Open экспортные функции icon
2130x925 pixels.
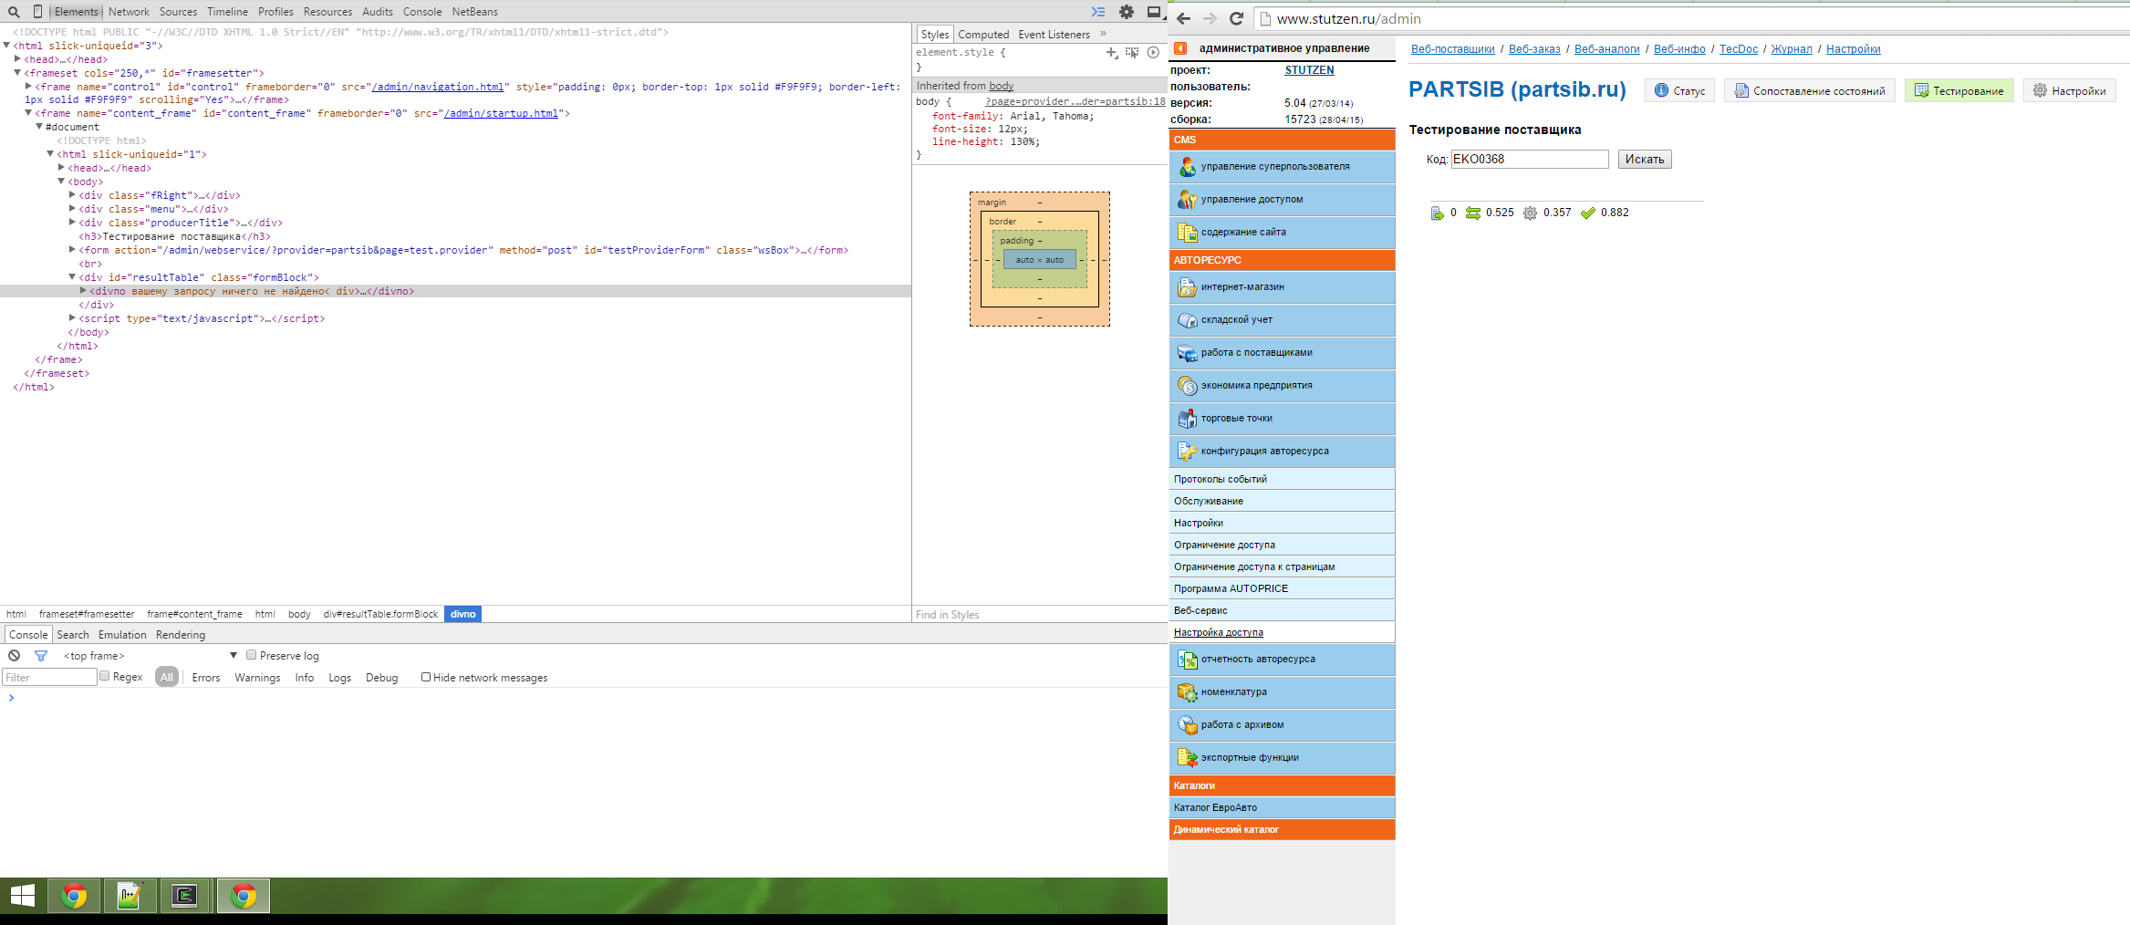point(1187,758)
